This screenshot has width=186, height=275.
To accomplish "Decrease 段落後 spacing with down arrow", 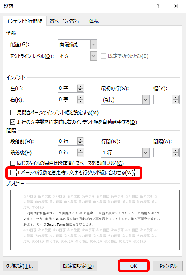I will (80, 154).
